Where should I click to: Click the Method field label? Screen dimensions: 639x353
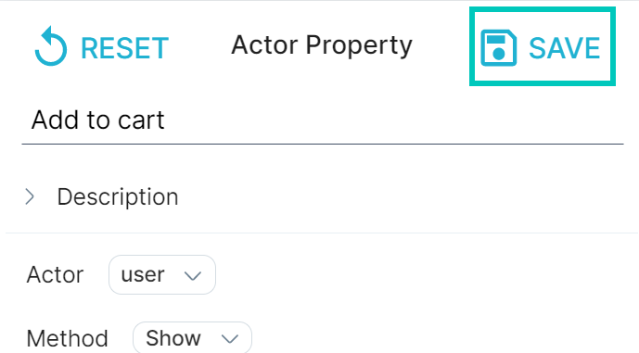[67, 338]
